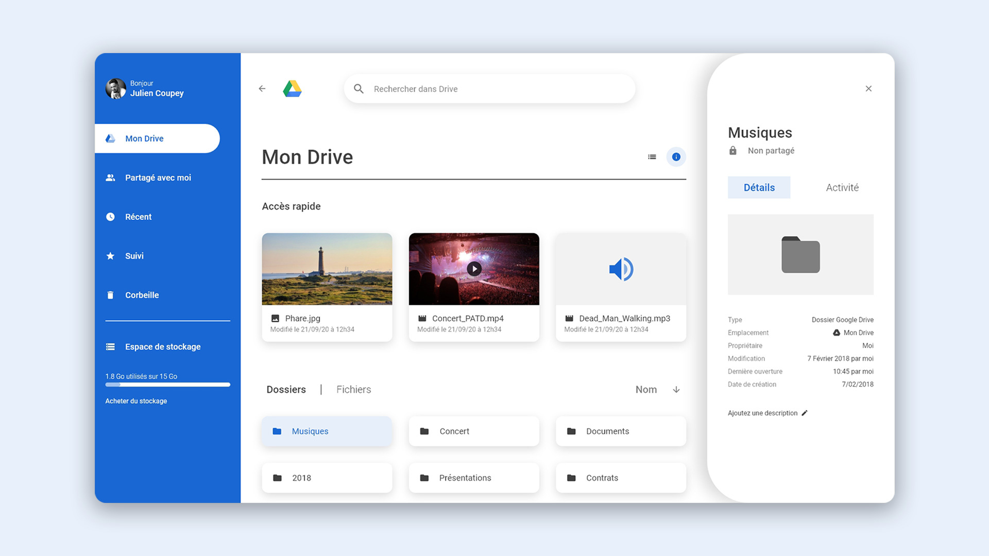The image size is (989, 556).
Task: Switch to list view layout
Action: [652, 157]
